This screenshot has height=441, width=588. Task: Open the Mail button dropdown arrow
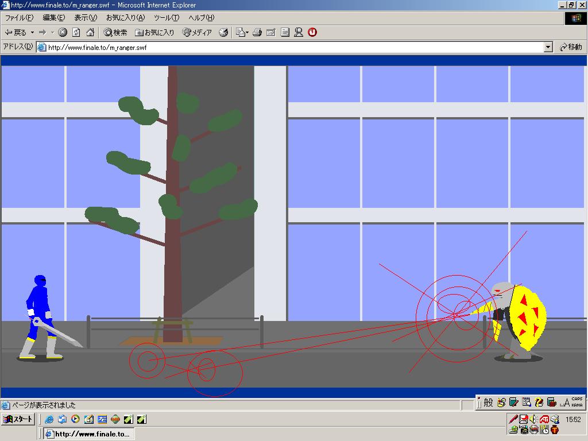(x=247, y=33)
